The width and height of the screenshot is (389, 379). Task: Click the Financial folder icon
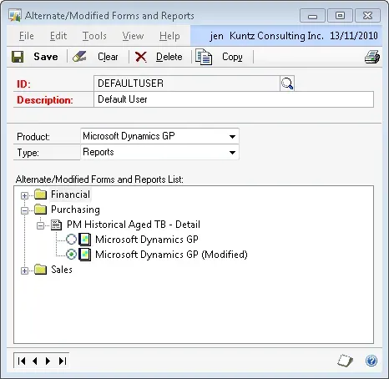(41, 195)
